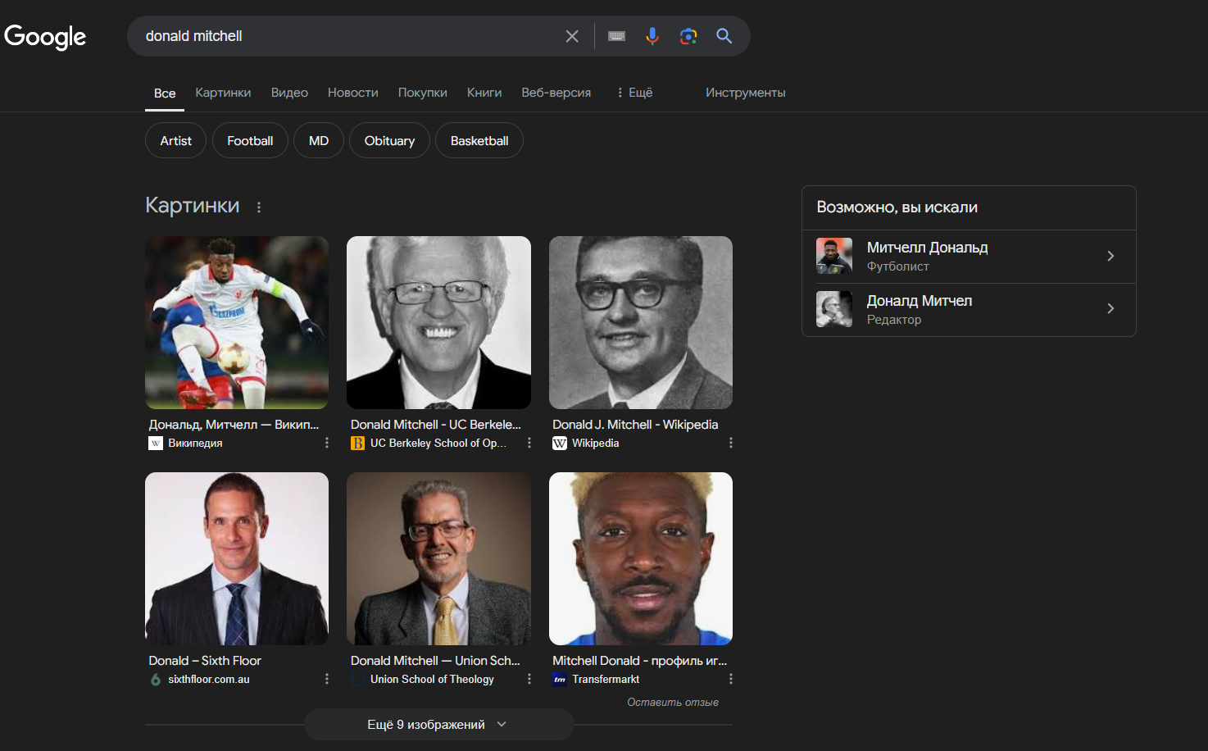This screenshot has width=1208, height=751.
Task: Switch to the Новости tab
Action: click(x=352, y=93)
